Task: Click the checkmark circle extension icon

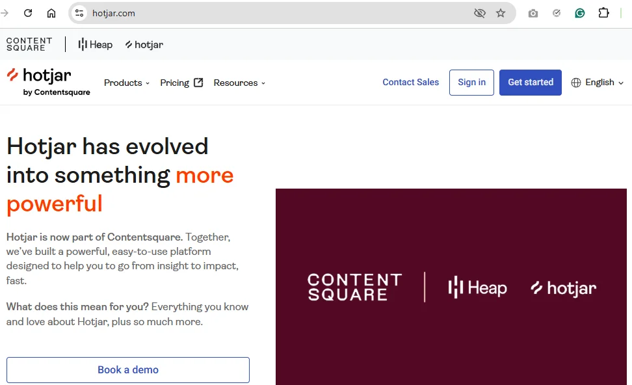Action: (557, 13)
